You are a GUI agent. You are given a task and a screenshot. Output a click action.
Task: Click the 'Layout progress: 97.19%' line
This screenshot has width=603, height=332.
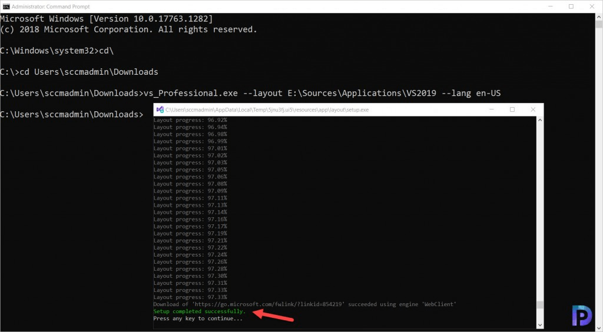(190, 234)
